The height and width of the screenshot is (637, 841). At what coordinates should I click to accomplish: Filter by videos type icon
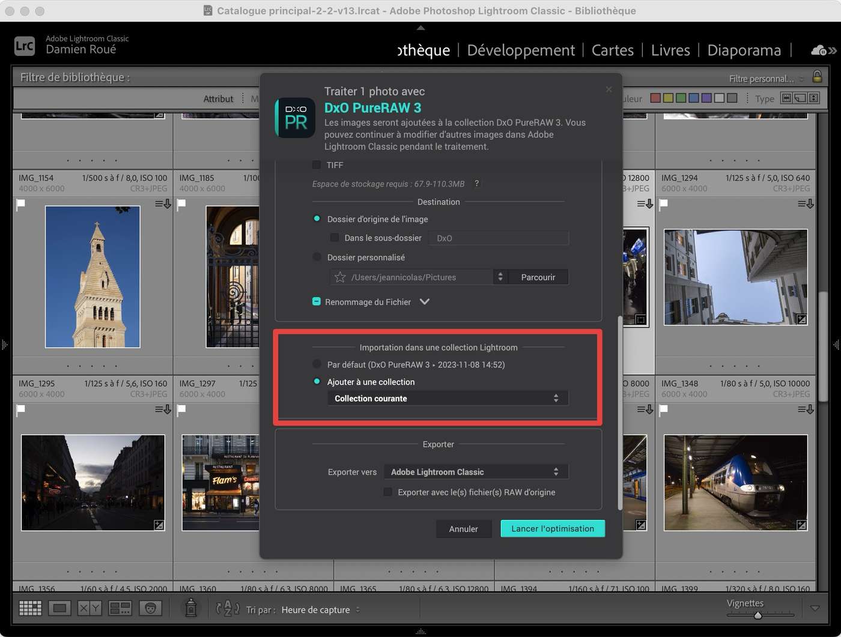tap(813, 98)
